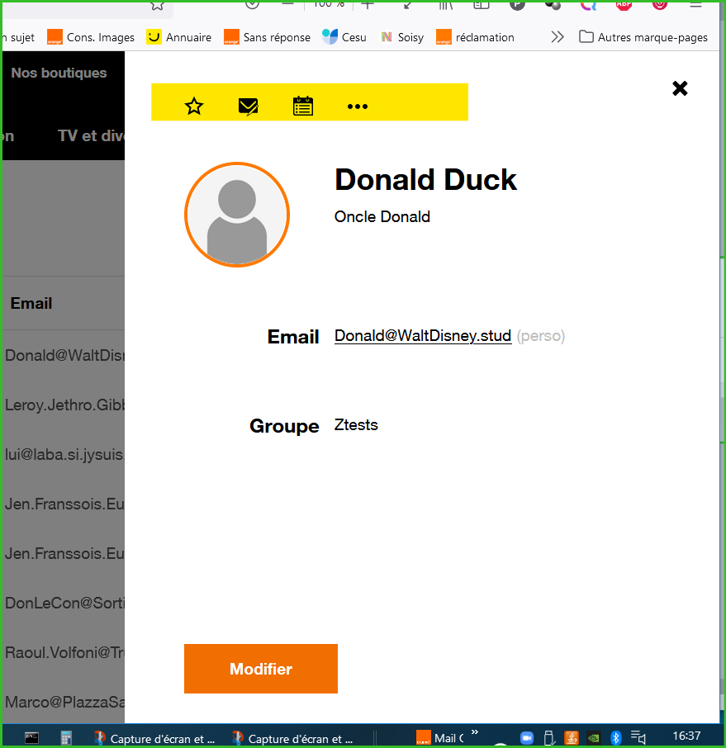Open the command prompt taskbar icon
This screenshot has height=748, width=726.
point(31,738)
